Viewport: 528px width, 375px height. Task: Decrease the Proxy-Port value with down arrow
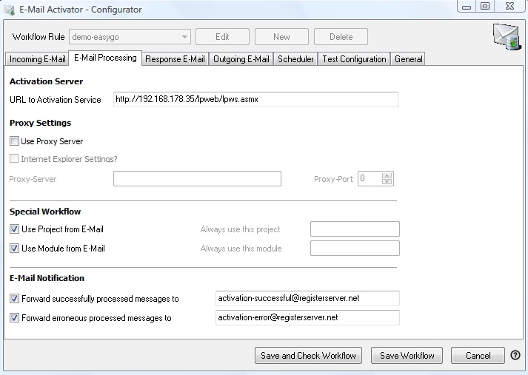click(x=387, y=182)
